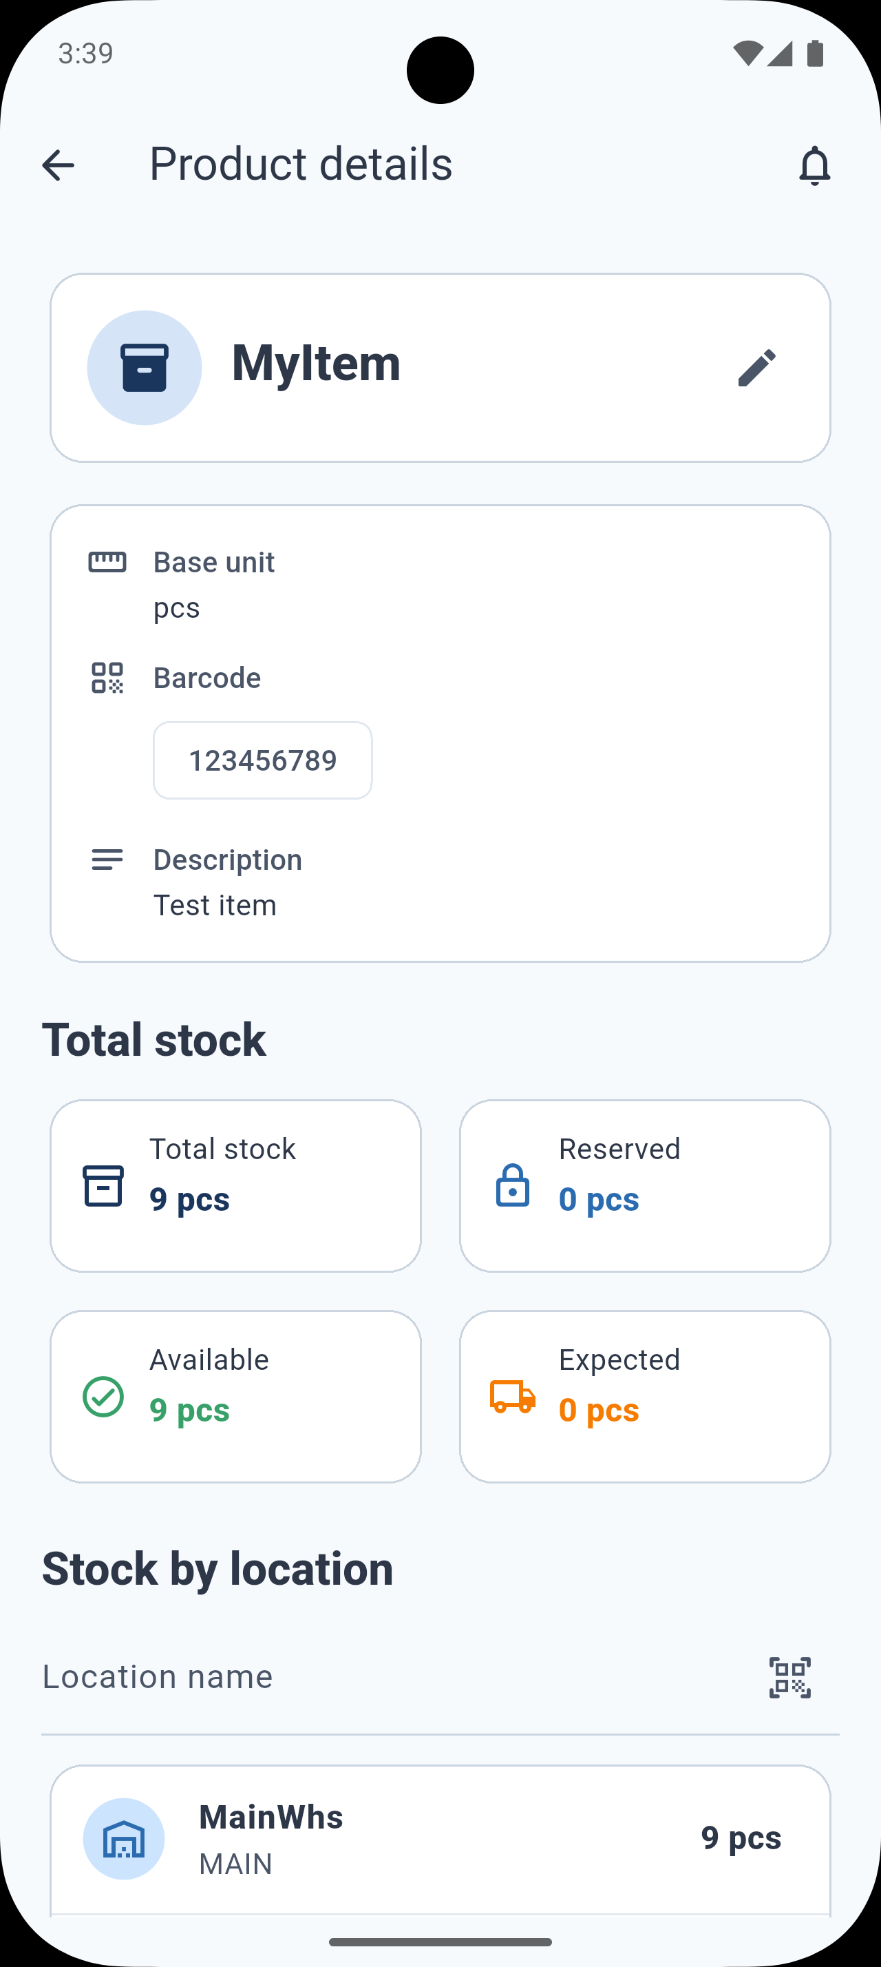Open the Expected 0 pcs card
881x1967 pixels.
coord(646,1397)
